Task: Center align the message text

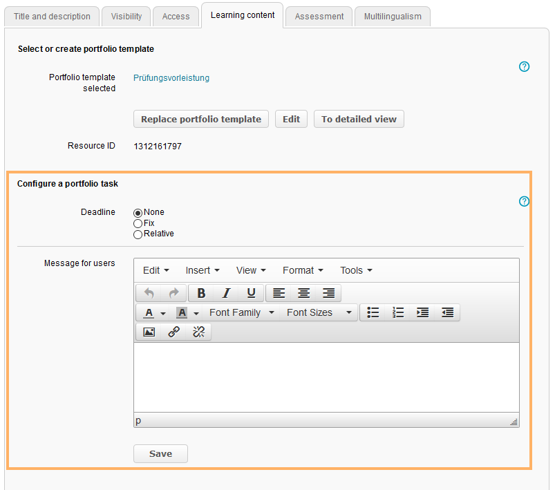Action: tap(303, 293)
